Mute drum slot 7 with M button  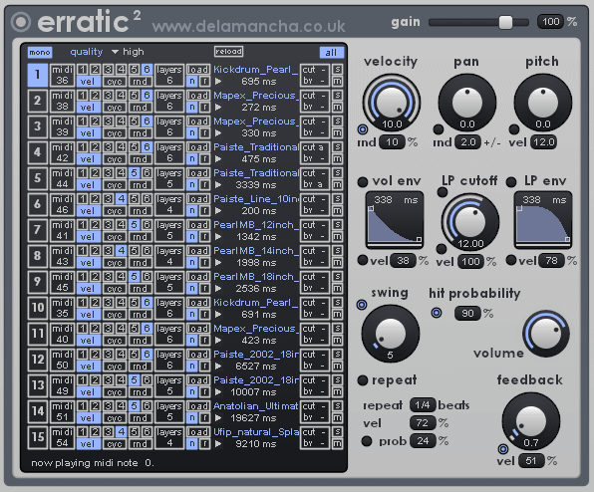pyautogui.click(x=337, y=237)
